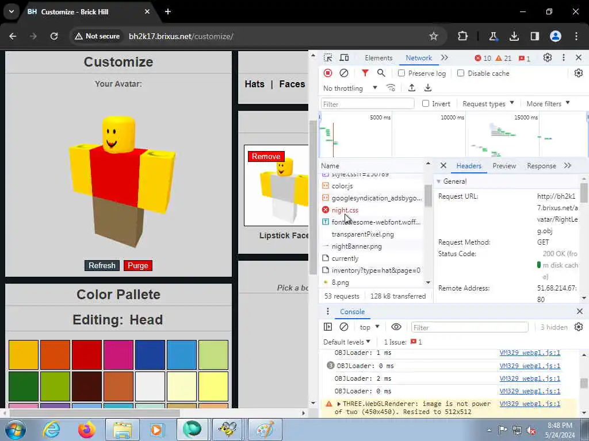Check the Invert filter checkbox
This screenshot has width=589, height=441.
425,103
